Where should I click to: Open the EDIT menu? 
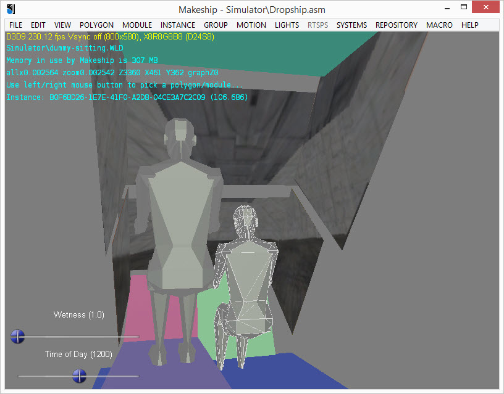[x=38, y=25]
